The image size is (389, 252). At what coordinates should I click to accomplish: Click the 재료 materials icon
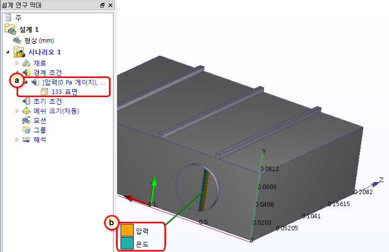(26, 63)
